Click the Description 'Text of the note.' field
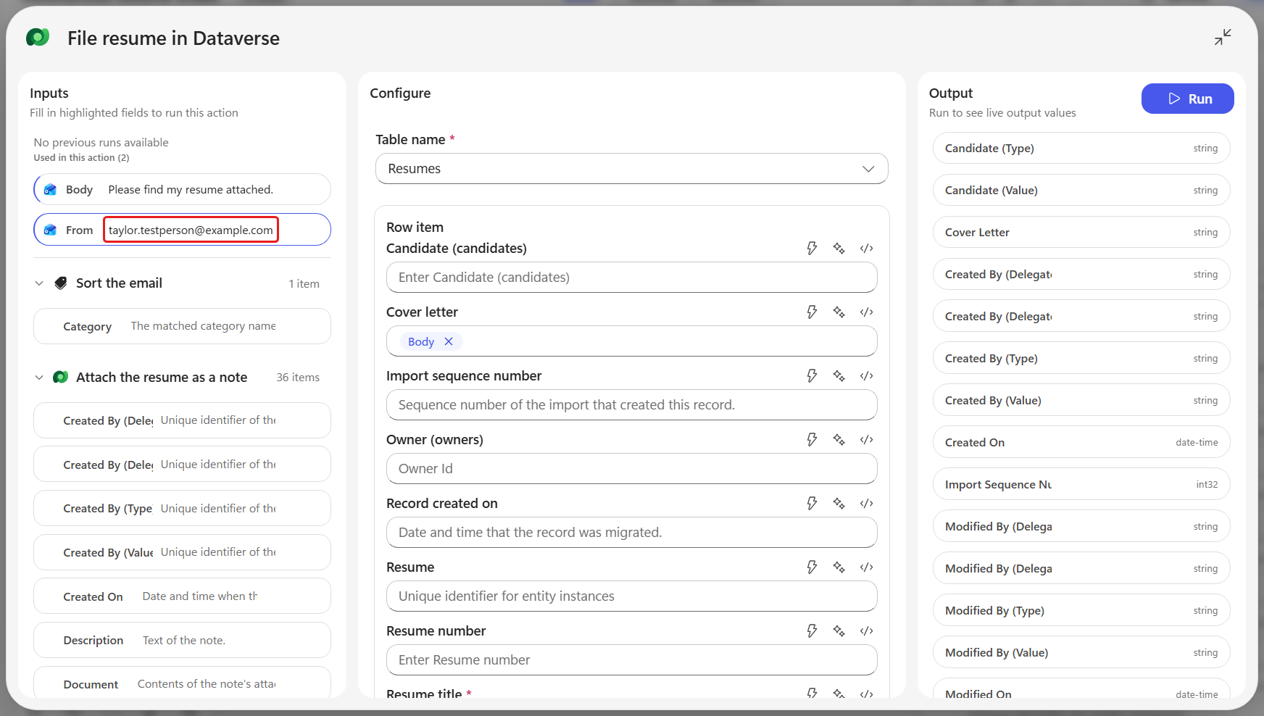 [183, 641]
